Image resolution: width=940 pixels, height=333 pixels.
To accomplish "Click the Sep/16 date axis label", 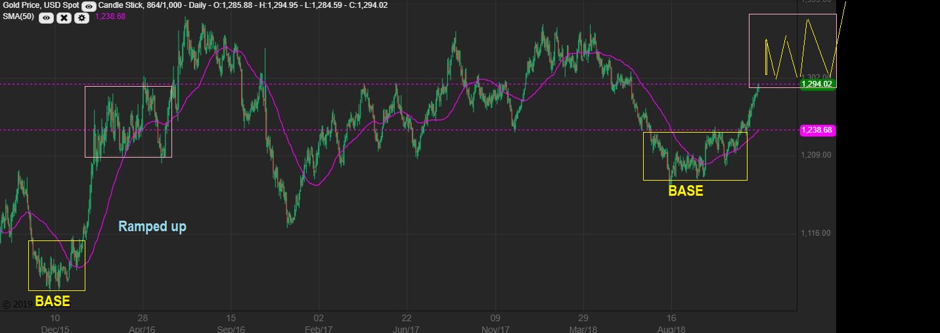I will coord(231,328).
